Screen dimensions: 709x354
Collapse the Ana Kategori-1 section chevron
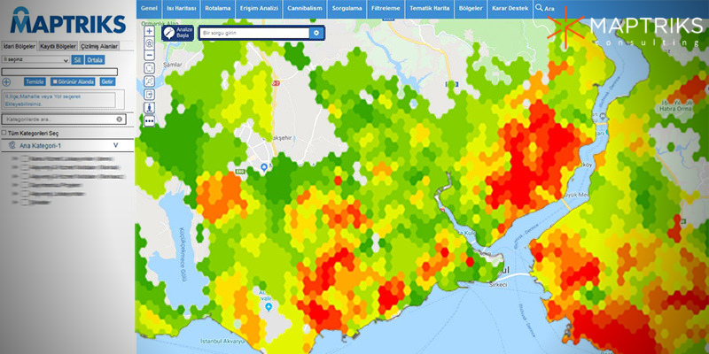click(116, 146)
